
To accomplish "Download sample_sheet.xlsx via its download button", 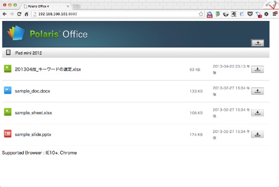I will pos(258,113).
